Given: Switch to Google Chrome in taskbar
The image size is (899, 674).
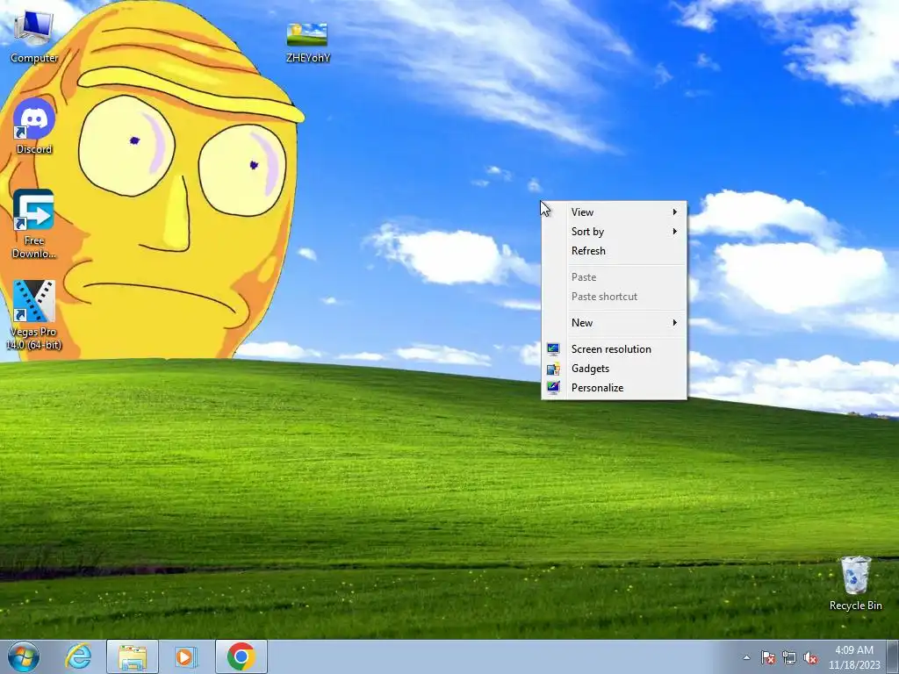Looking at the screenshot, I should click(241, 656).
